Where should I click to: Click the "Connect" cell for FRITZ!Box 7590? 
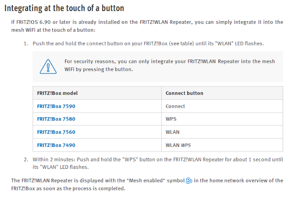pos(175,106)
